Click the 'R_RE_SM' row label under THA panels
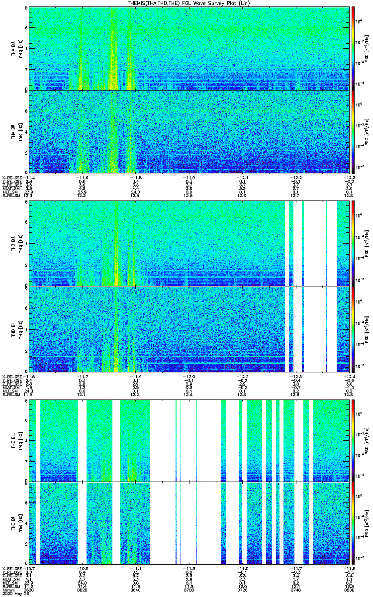 coord(10,196)
